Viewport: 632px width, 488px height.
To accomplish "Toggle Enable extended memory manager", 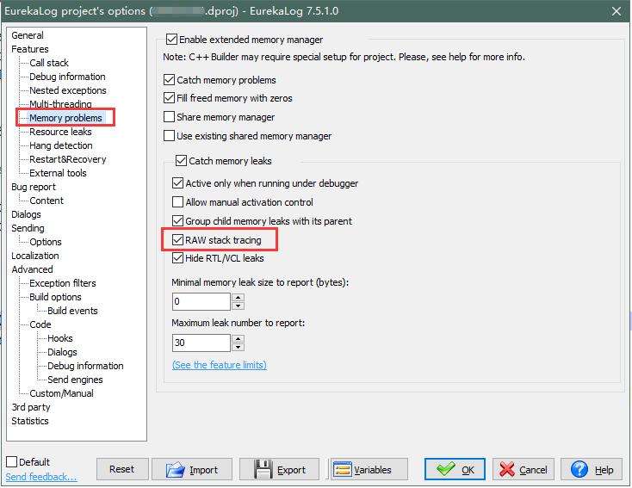I will (171, 40).
